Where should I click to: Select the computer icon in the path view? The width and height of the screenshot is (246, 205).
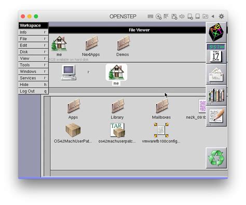[69, 72]
